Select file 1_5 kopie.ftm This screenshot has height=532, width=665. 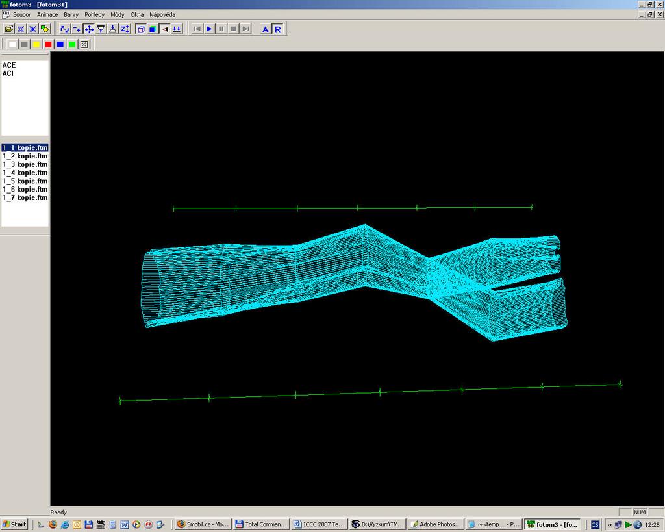click(25, 181)
